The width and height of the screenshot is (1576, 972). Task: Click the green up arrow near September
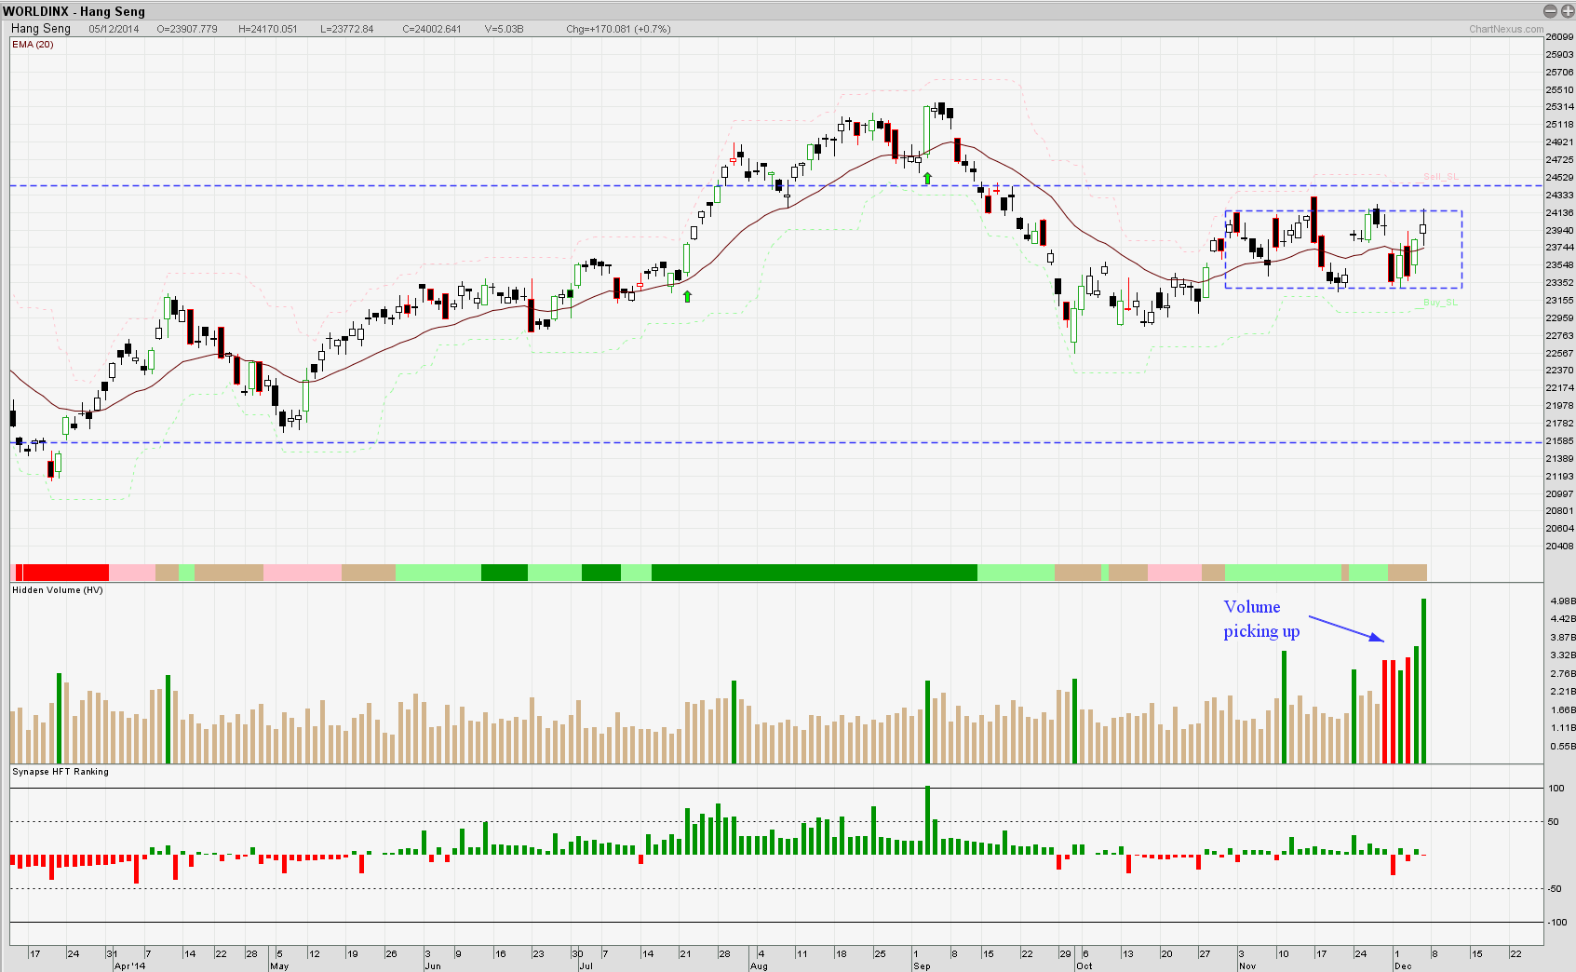point(927,178)
